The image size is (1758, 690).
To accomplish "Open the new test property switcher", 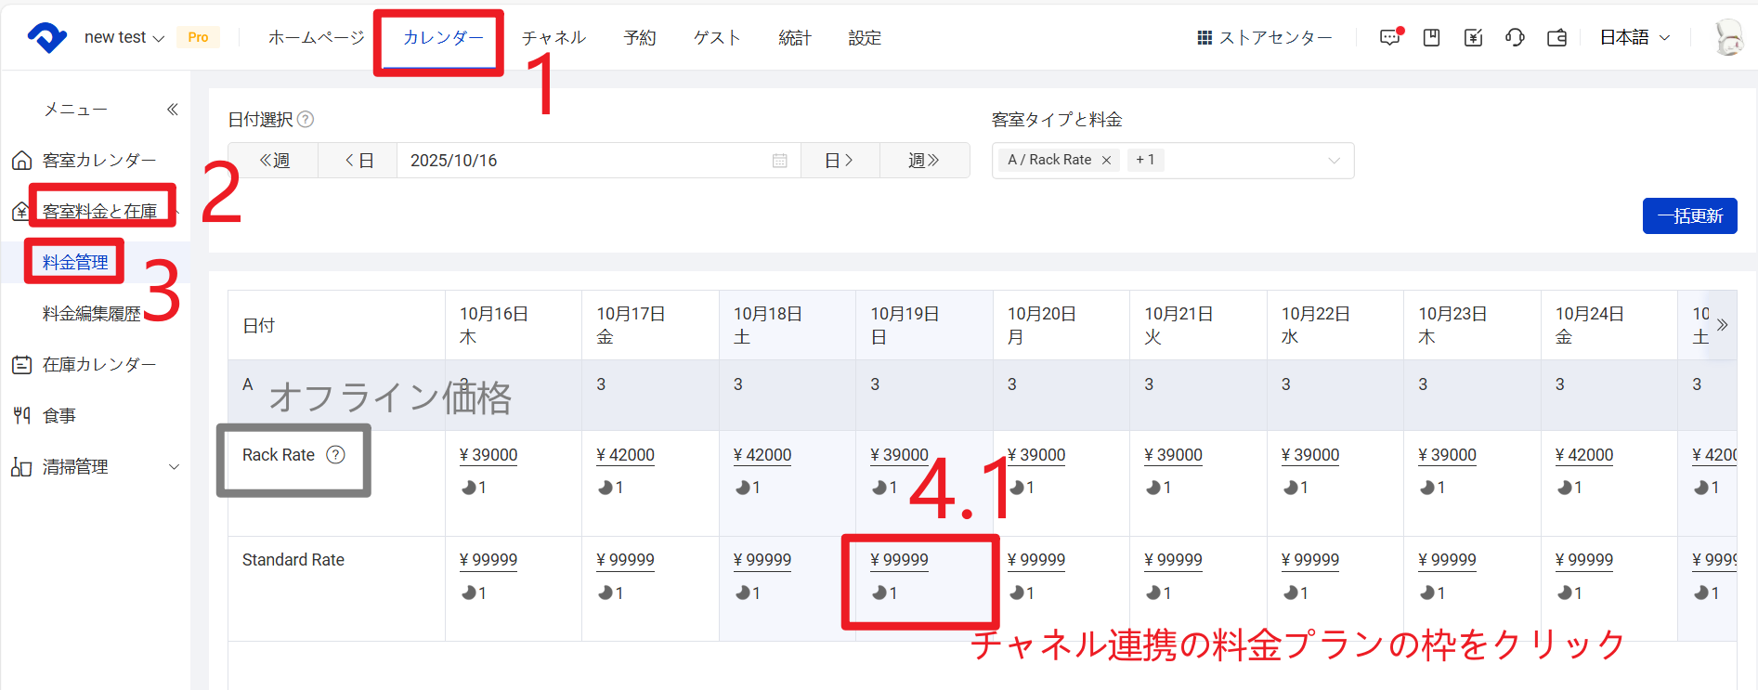I will pyautogui.click(x=124, y=38).
